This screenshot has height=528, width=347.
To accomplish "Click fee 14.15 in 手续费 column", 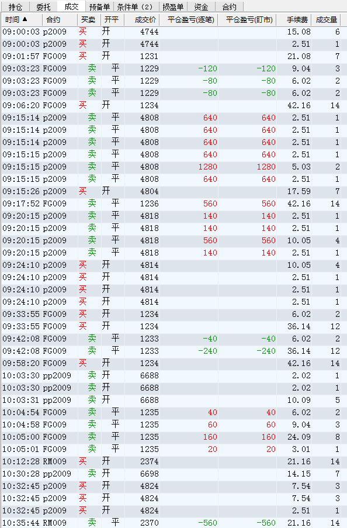I will [x=299, y=474].
